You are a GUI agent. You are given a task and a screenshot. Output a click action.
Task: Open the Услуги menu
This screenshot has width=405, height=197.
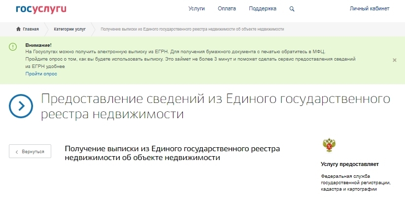click(197, 9)
